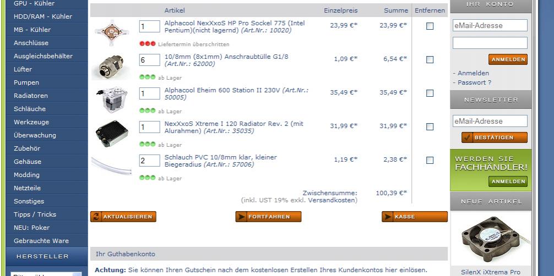
Task: Open the NEU: Poker category
Action: 47,228
